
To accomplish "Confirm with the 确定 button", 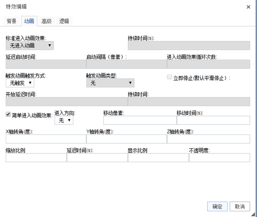I will [x=217, y=207].
